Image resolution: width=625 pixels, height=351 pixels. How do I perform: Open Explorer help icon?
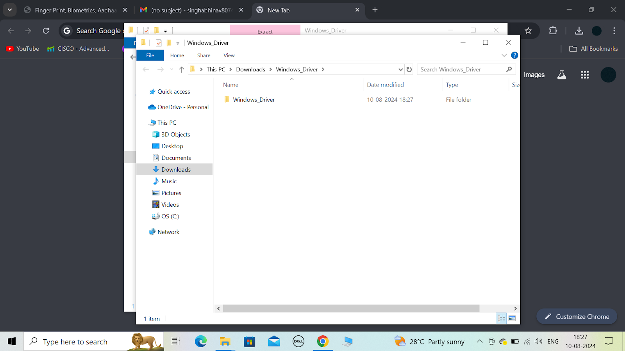point(514,55)
